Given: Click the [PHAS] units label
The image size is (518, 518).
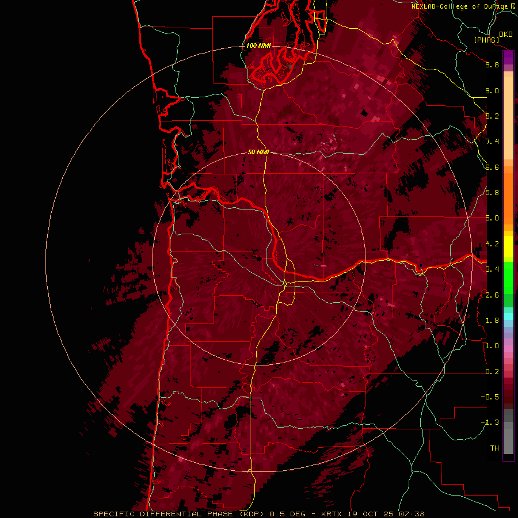Looking at the screenshot, I should (x=486, y=40).
